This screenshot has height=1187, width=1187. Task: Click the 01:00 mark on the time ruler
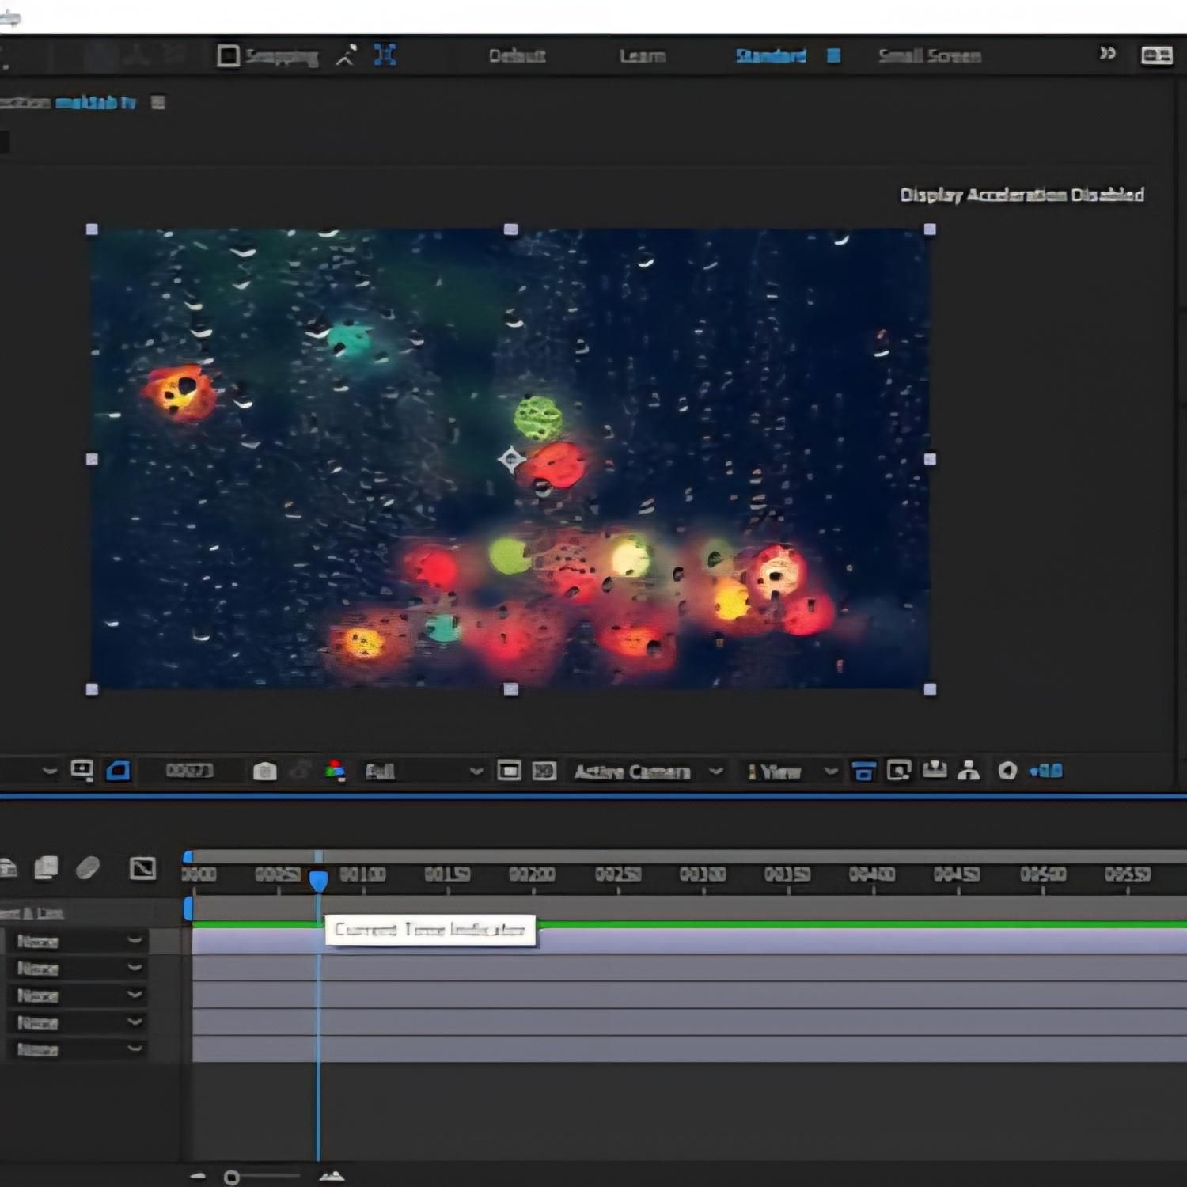tap(362, 874)
